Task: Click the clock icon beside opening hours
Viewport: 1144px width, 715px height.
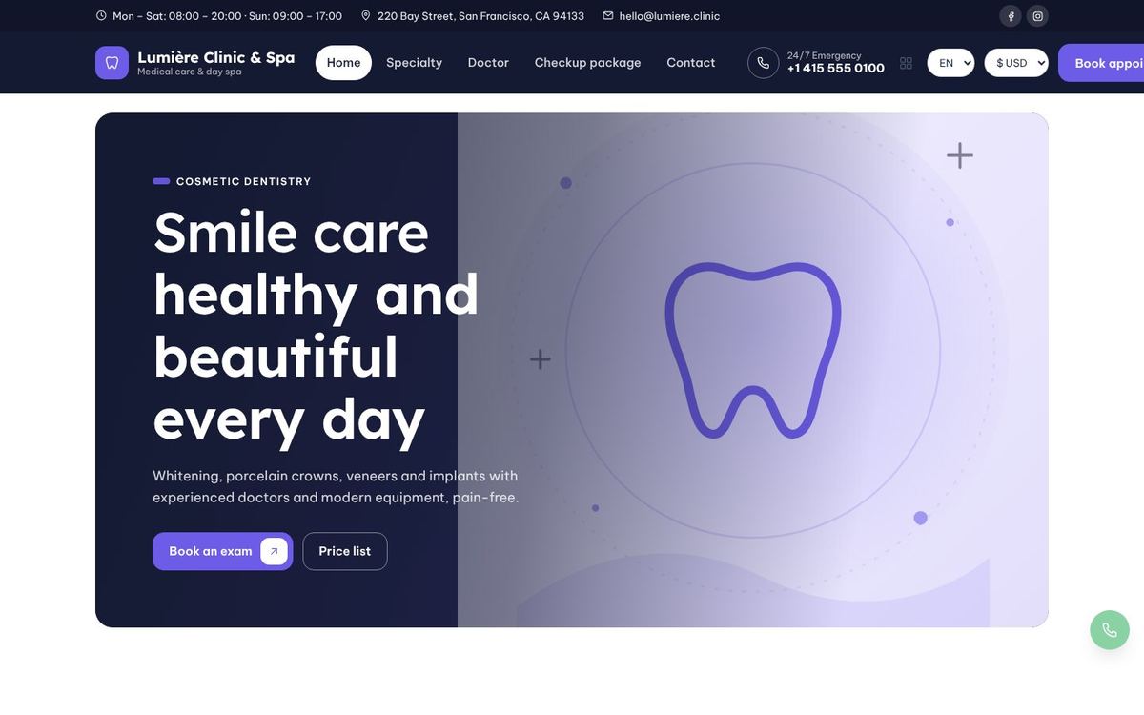Action: point(101,16)
